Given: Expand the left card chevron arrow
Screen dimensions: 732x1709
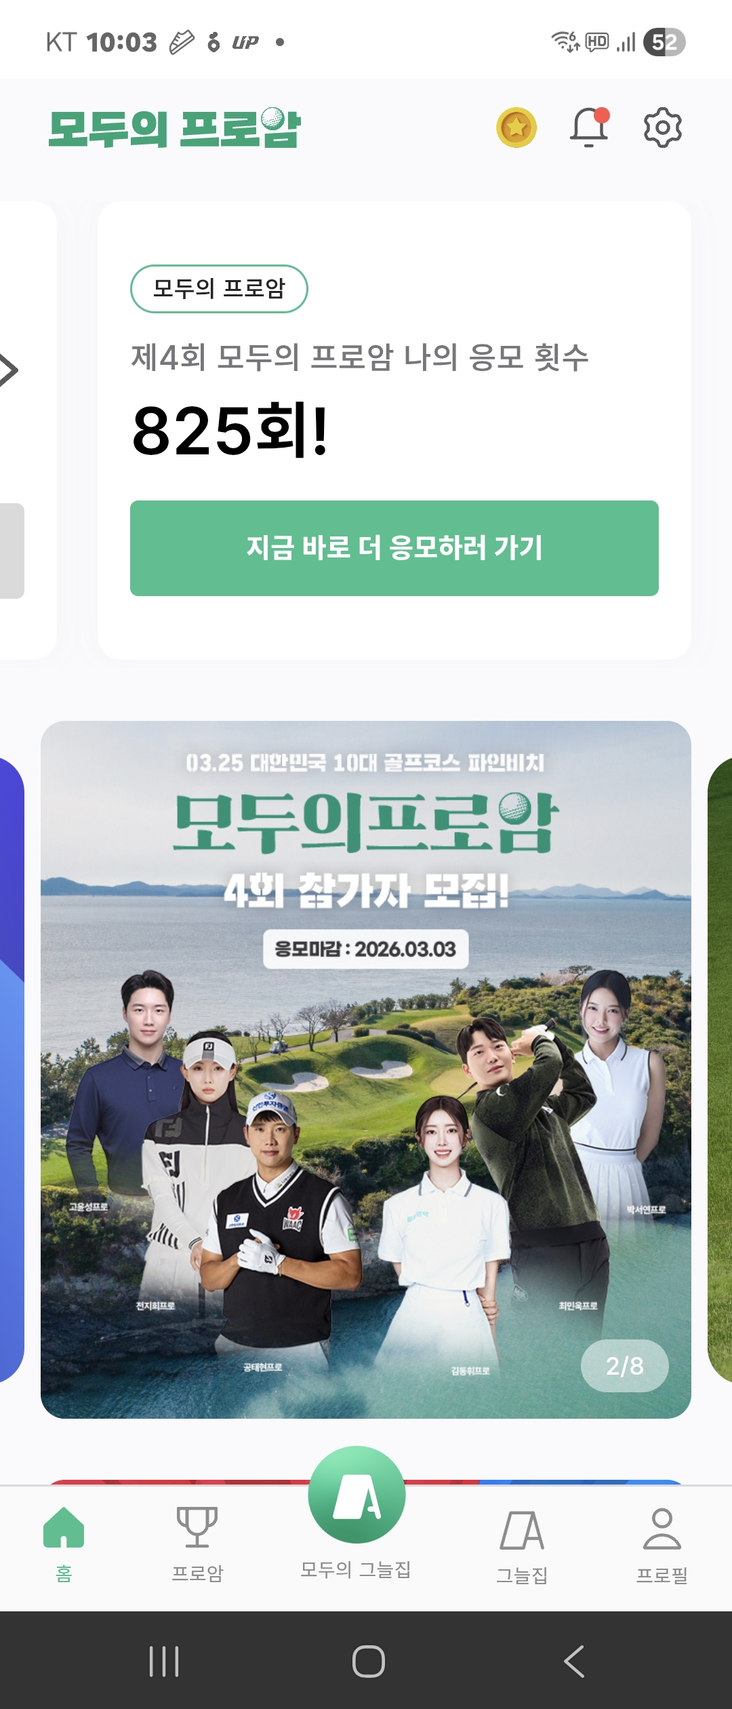Looking at the screenshot, I should pos(9,370).
